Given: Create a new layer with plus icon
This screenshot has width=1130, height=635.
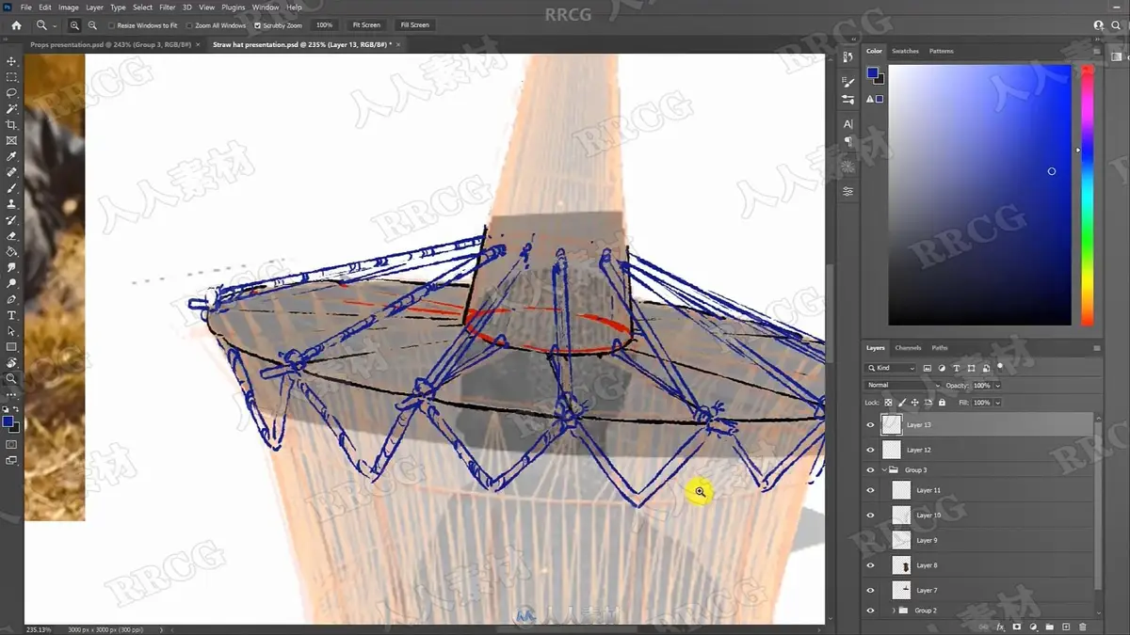Looking at the screenshot, I should click(x=1066, y=627).
